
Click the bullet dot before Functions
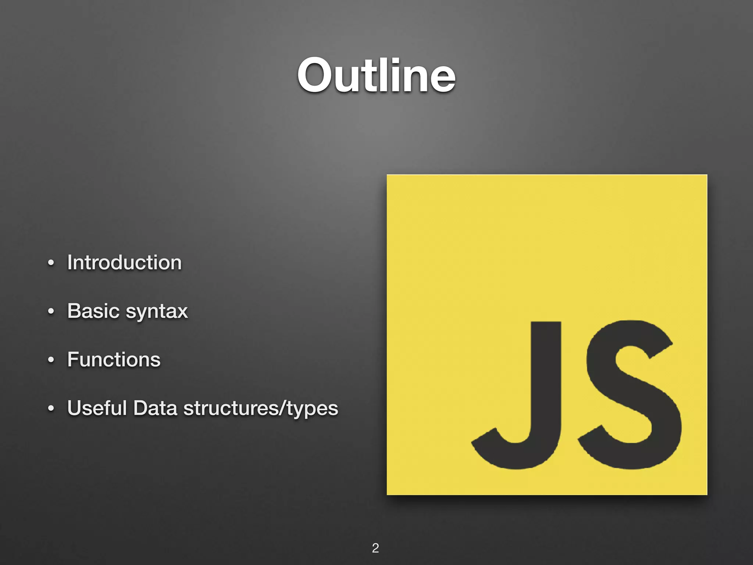pos(51,360)
